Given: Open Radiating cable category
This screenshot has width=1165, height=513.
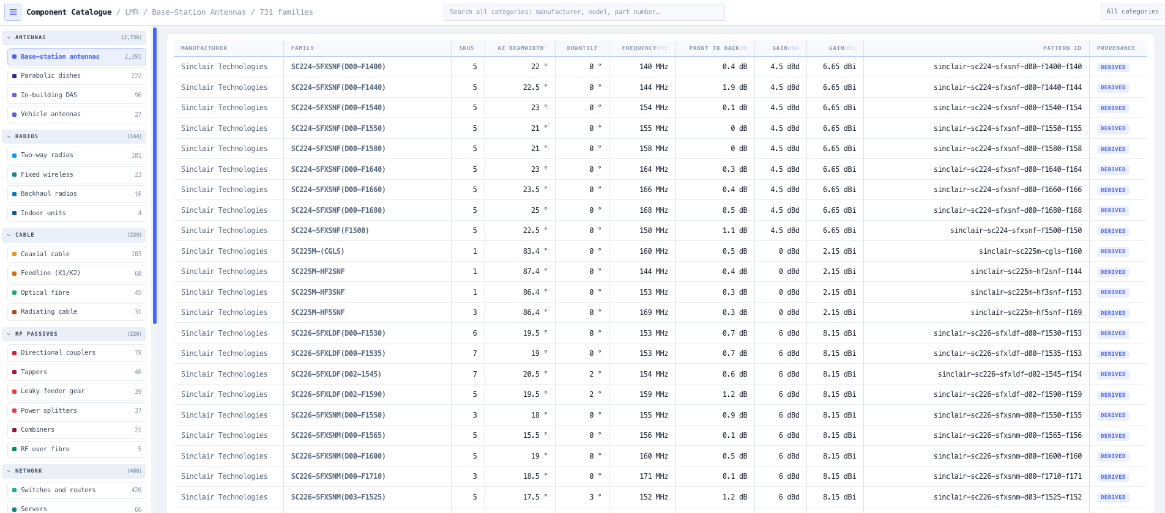Looking at the screenshot, I should pyautogui.click(x=76, y=312).
